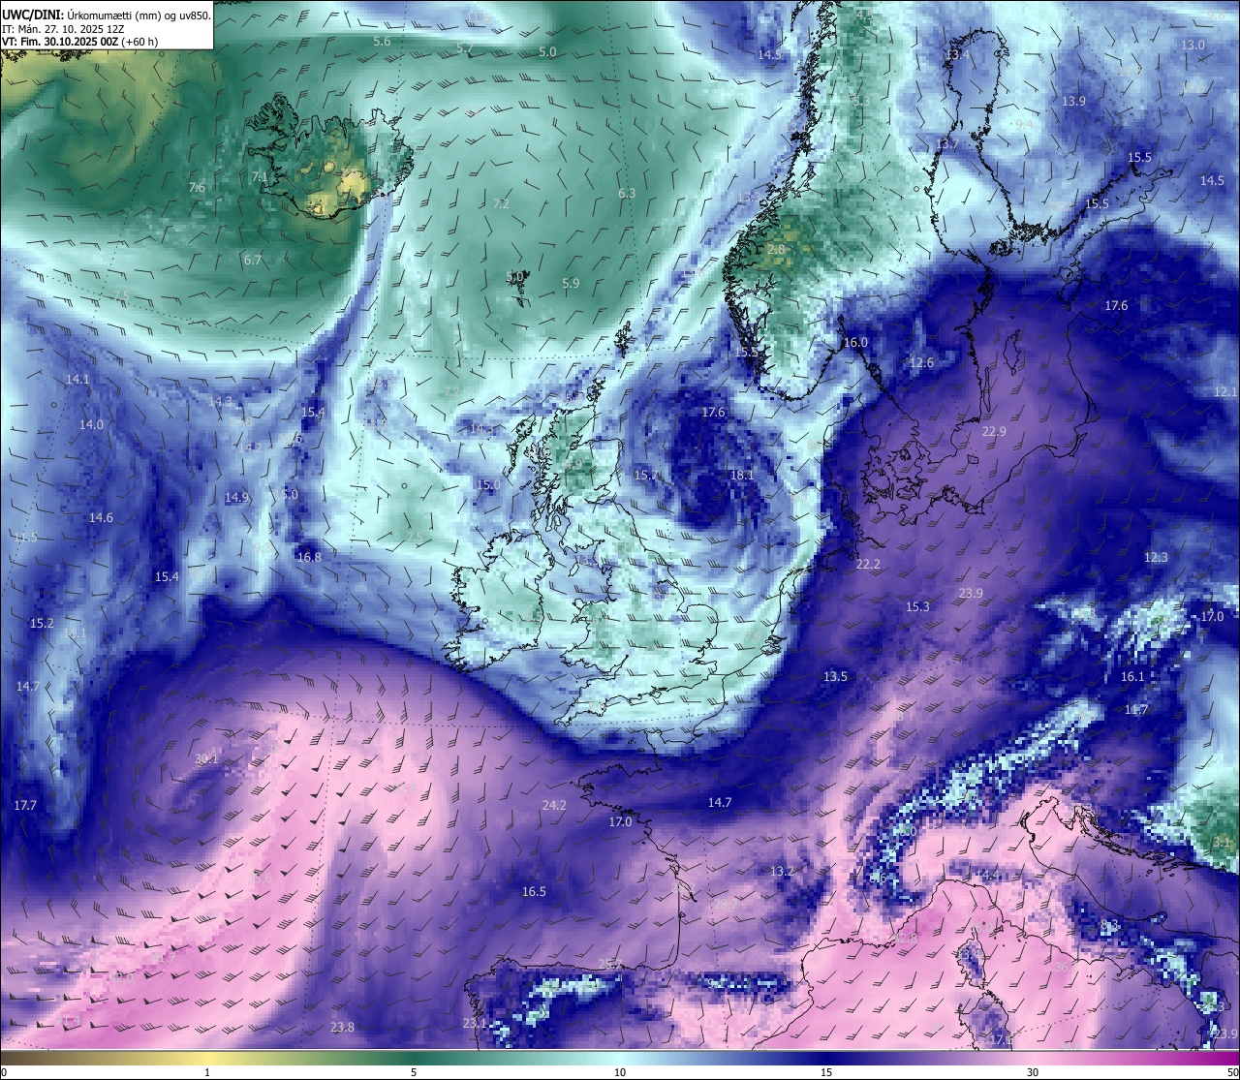1240x1080 pixels.
Task: Click the 15.0 value west of Scotland
Action: tap(489, 484)
